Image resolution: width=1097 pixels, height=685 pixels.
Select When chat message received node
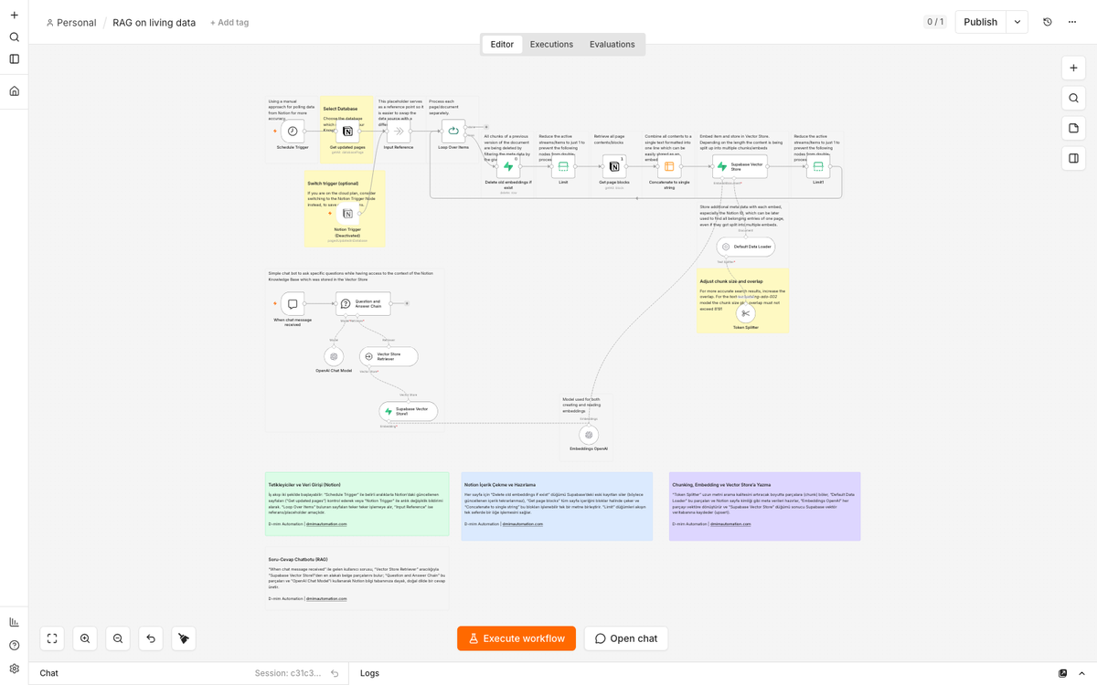tap(293, 303)
